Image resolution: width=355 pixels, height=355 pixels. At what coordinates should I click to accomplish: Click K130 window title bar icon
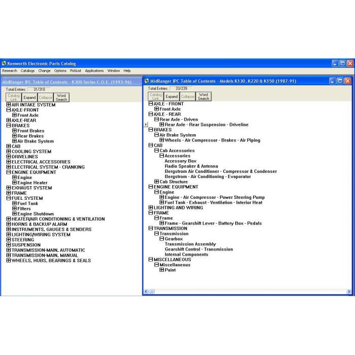147,81
